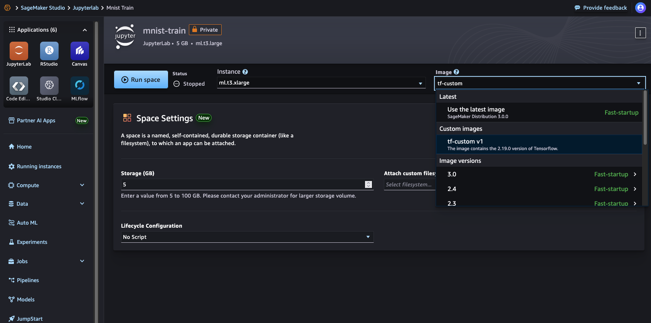Click the SageMaker home logo icon

pyautogui.click(x=7, y=8)
